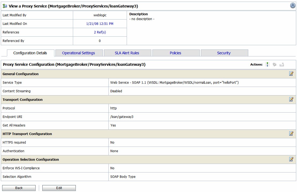Click the SOAP Body Type value
The width and height of the screenshot is (297, 192).
123,177
